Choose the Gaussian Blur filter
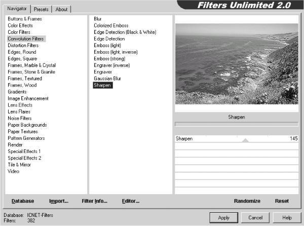 tap(107, 79)
